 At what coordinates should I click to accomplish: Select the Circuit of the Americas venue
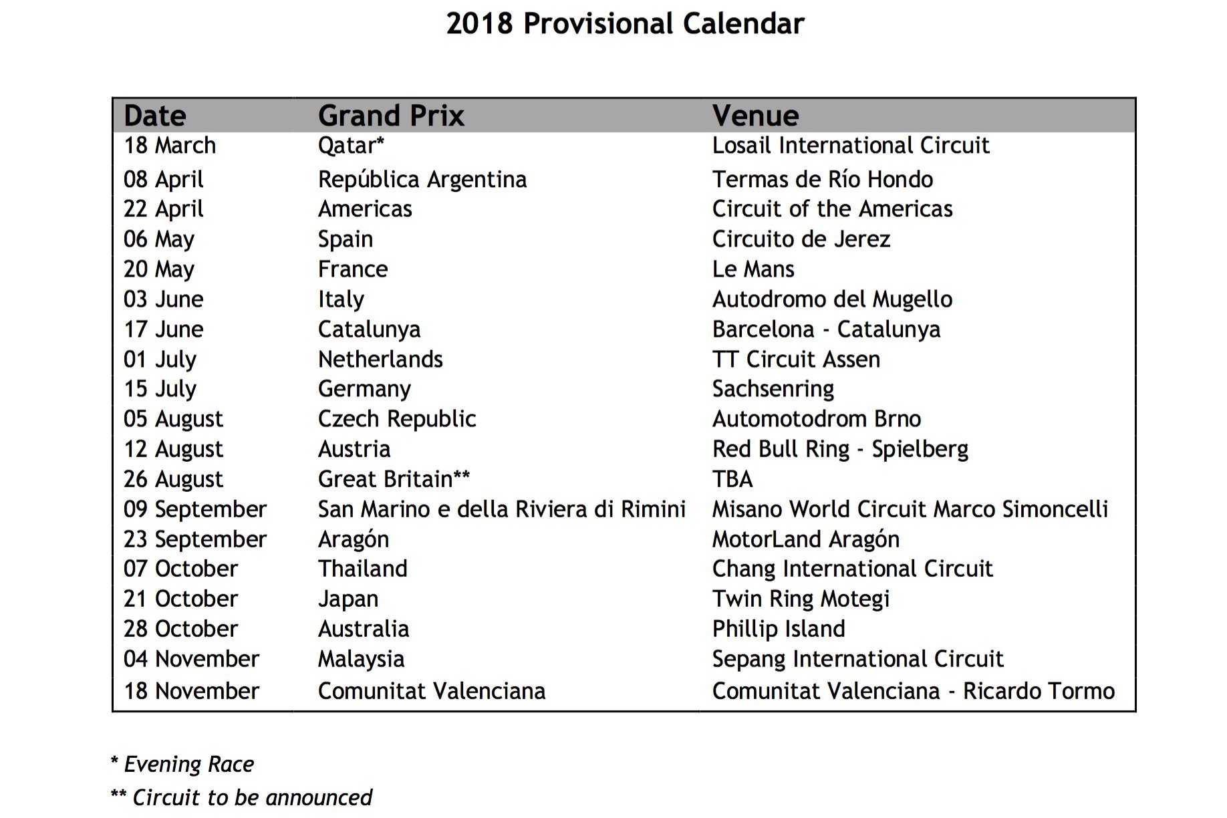click(x=832, y=209)
